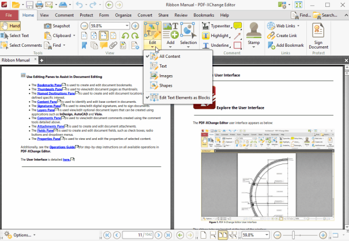
Task: Rotate view counterclockwise with green arrow
Action: [125, 35]
